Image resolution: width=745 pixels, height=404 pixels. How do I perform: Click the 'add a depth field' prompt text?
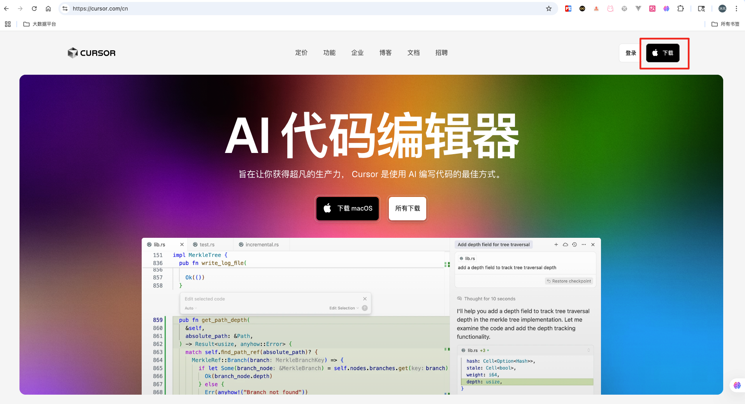[507, 267]
